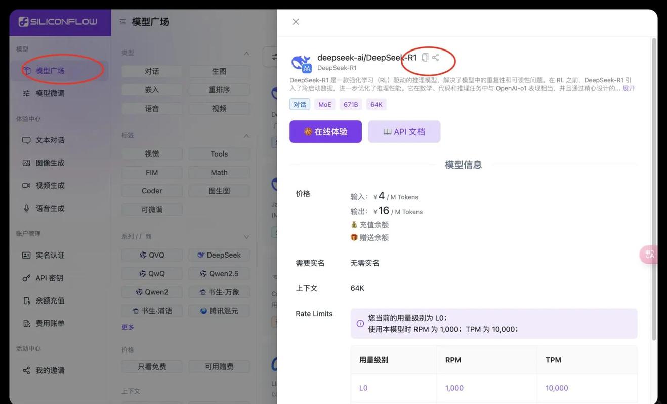Go to API 密钥 page
Screen dimensions: 667x404
[59, 278]
